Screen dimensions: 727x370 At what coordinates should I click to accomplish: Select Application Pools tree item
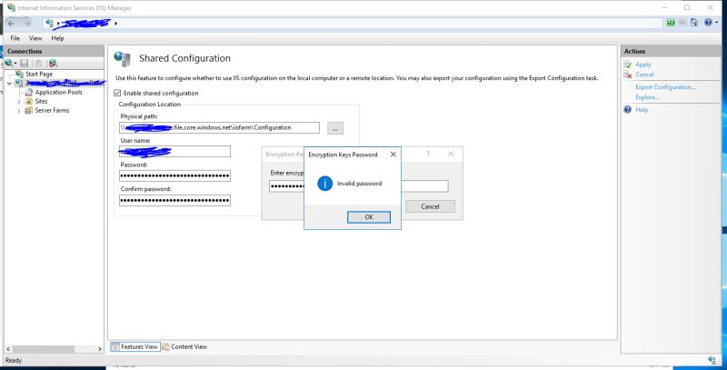tap(58, 92)
